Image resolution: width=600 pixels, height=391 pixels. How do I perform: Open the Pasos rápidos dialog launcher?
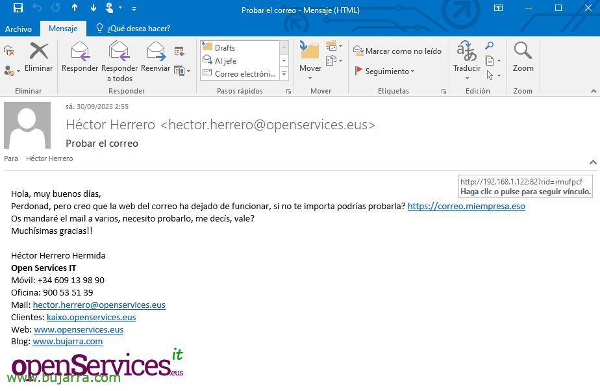coord(288,91)
